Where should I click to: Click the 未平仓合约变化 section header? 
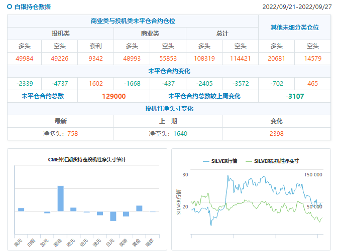(169, 71)
